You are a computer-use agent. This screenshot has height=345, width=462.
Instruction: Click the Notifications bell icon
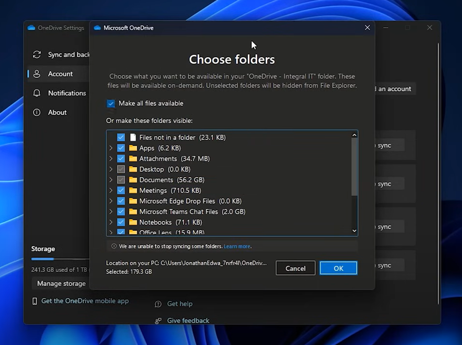[37, 93]
